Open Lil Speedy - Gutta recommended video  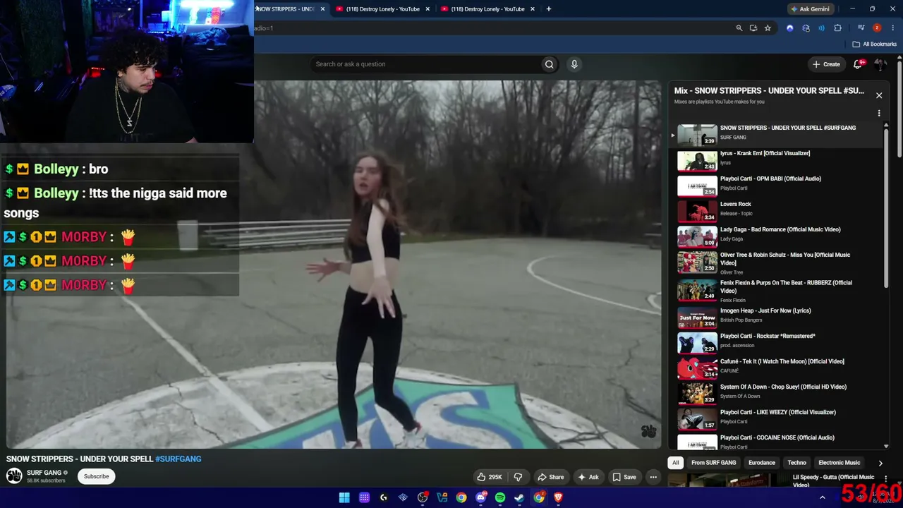pos(775,481)
